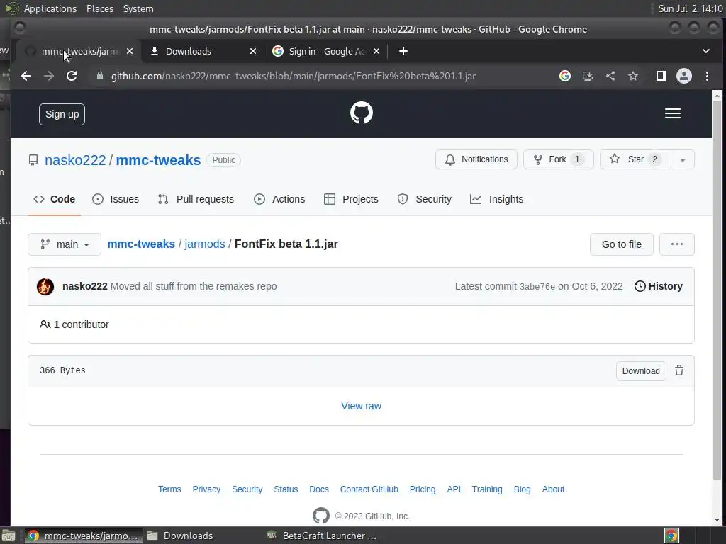
Task: Open the Projects tab
Action: tap(351, 199)
